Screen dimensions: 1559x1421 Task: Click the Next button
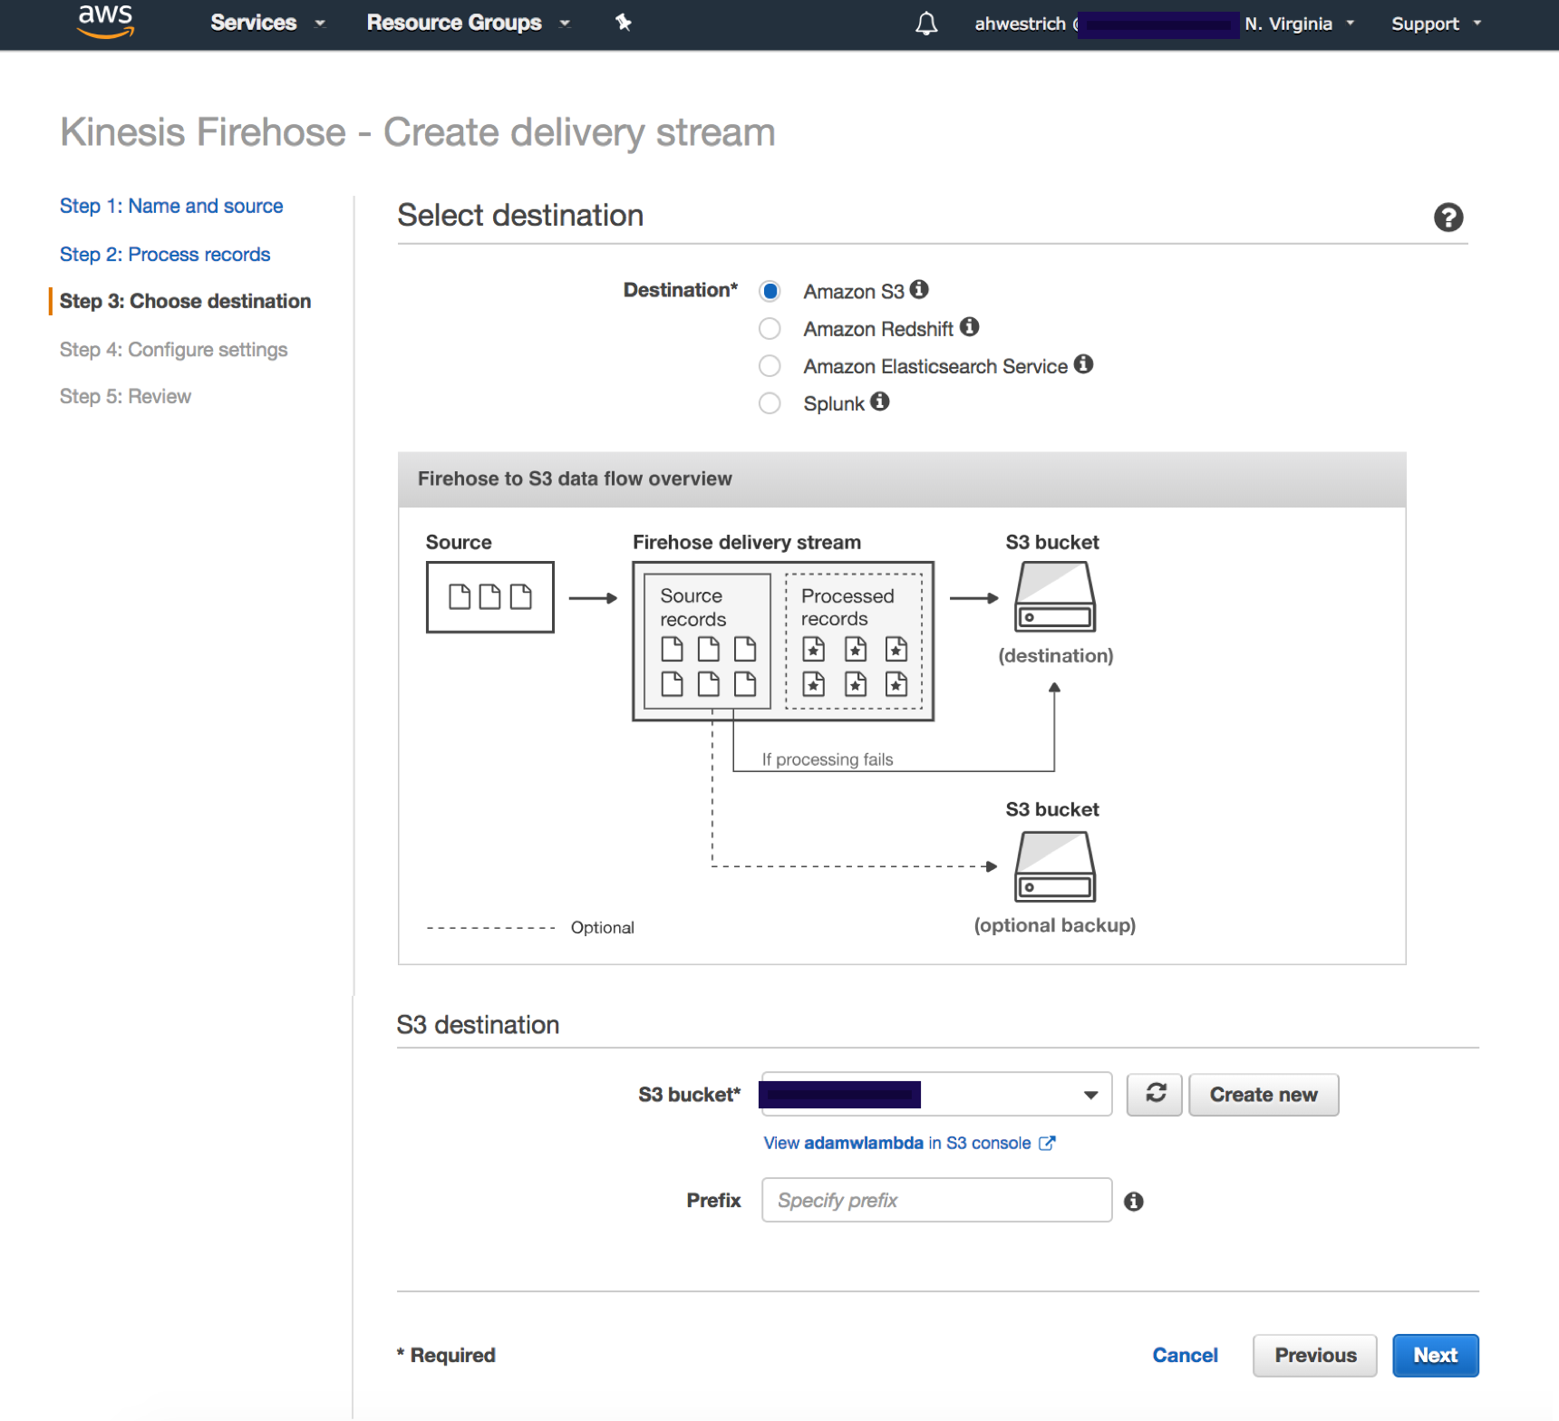1436,1356
